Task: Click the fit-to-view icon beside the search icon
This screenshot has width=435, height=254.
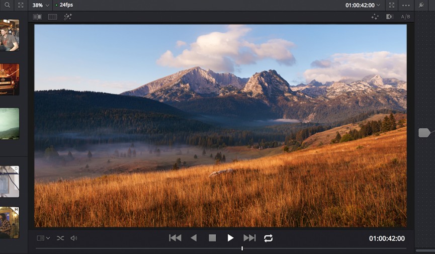Action: click(x=21, y=5)
